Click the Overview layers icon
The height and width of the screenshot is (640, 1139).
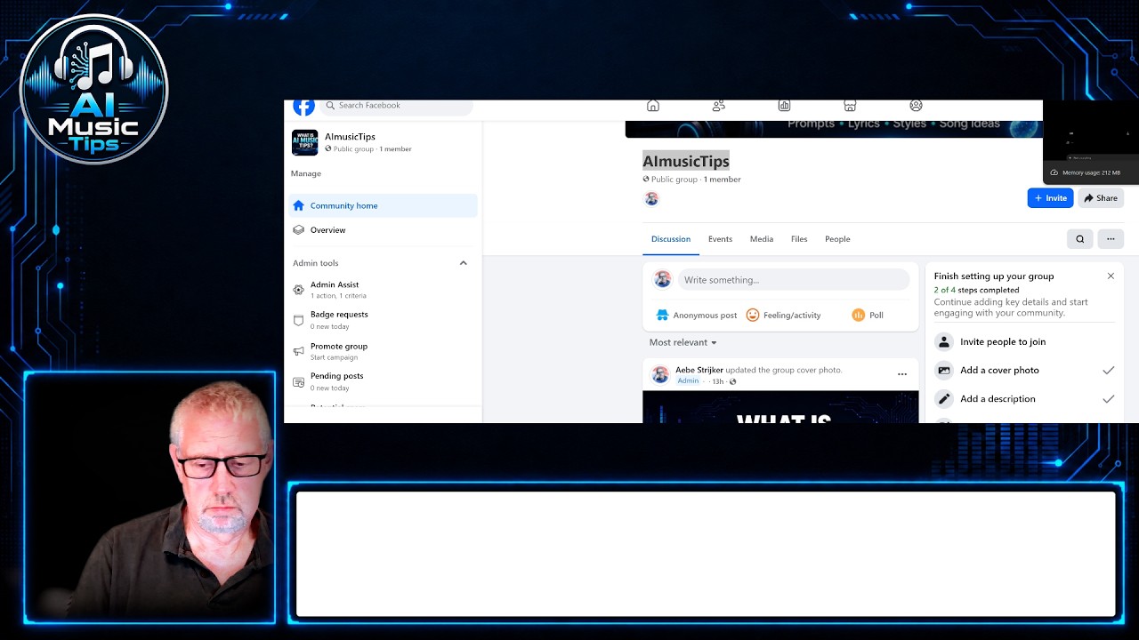coord(298,230)
